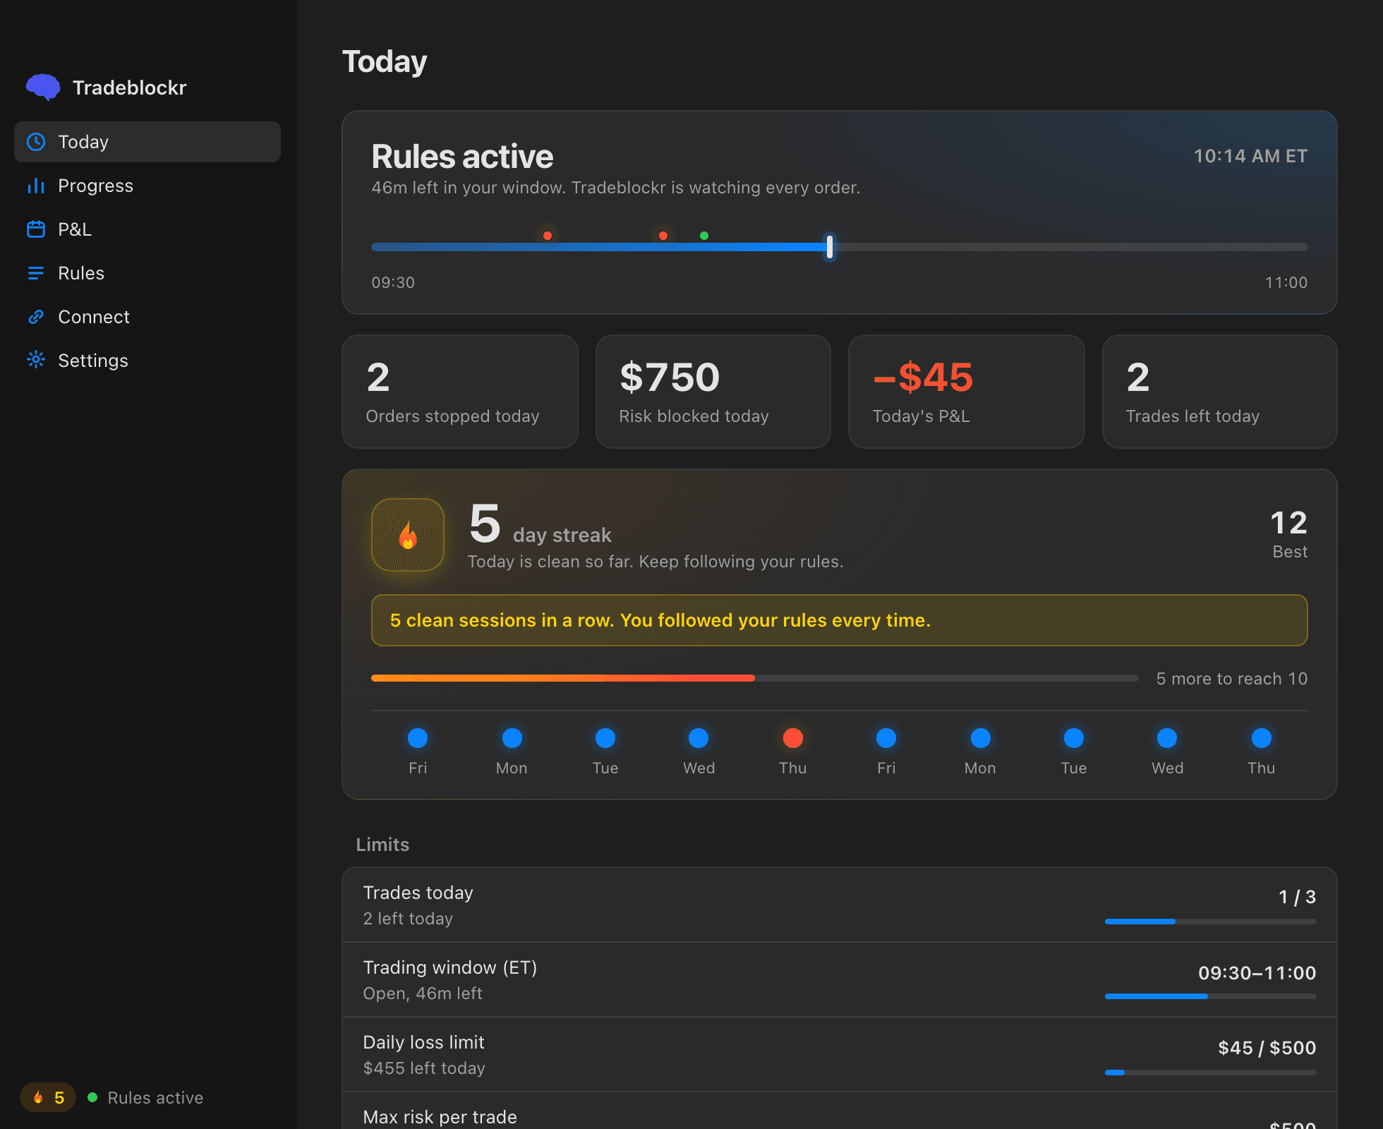Viewport: 1383px width, 1129px height.
Task: Click the gear icon beside Settings
Action: coord(36,360)
